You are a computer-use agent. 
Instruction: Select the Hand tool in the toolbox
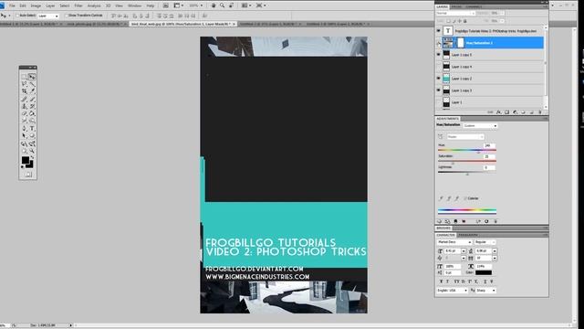click(25, 151)
